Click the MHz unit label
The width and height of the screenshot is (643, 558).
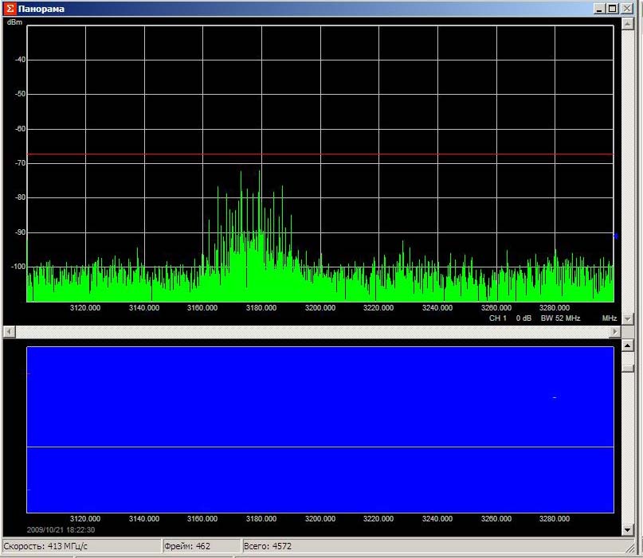coord(609,318)
